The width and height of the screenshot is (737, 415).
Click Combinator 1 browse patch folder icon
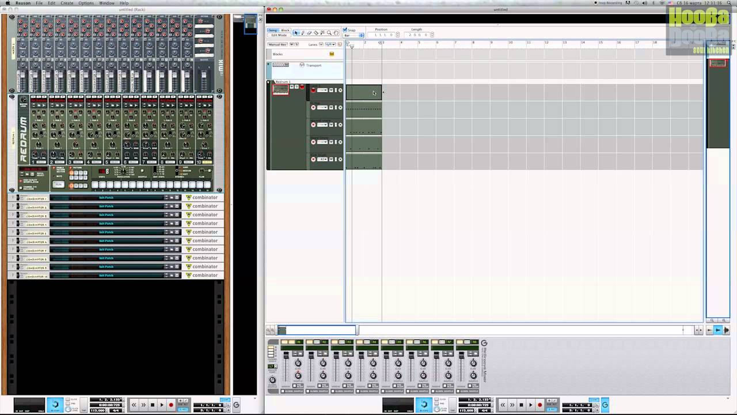[172, 198]
